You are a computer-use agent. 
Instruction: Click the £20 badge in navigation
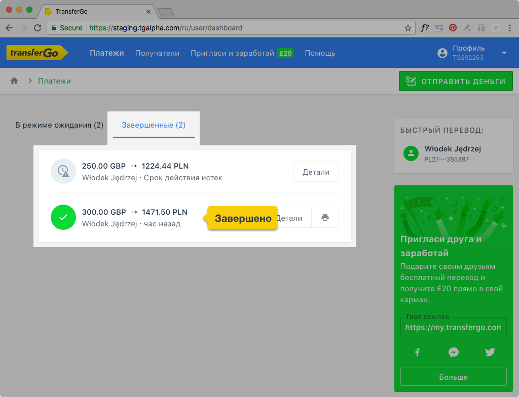pyautogui.click(x=285, y=53)
